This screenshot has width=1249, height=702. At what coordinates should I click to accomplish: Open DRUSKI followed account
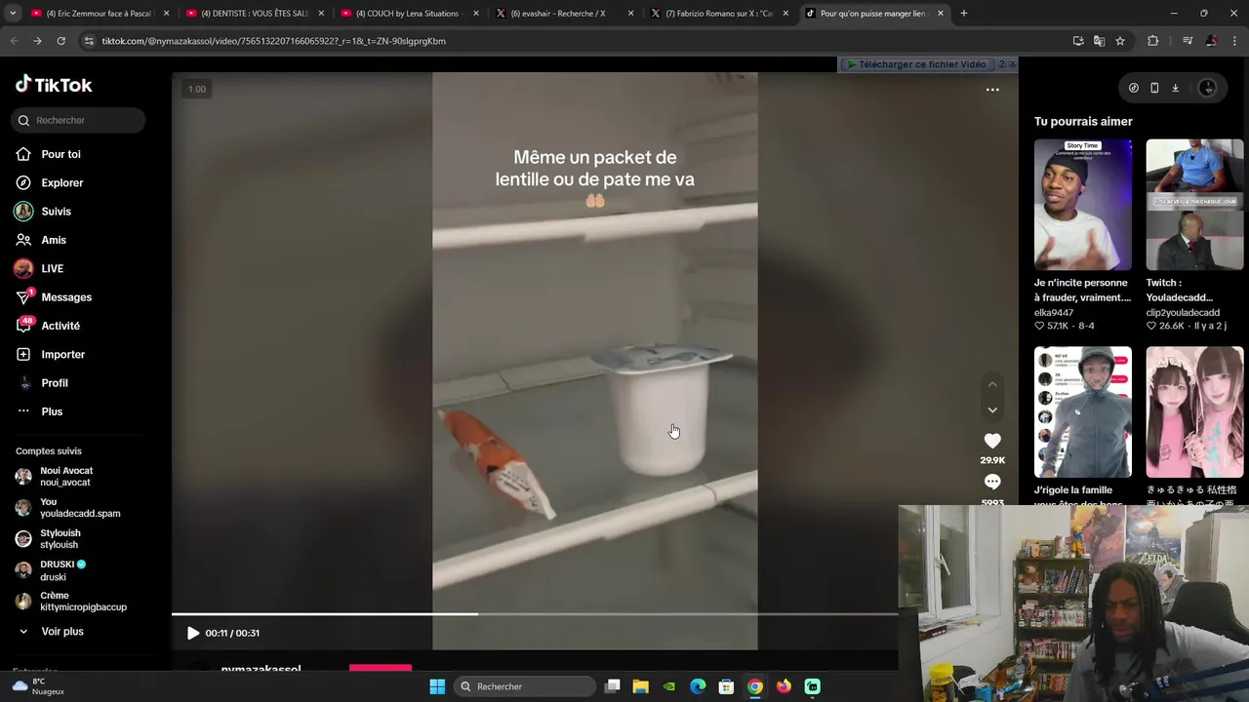coord(63,570)
